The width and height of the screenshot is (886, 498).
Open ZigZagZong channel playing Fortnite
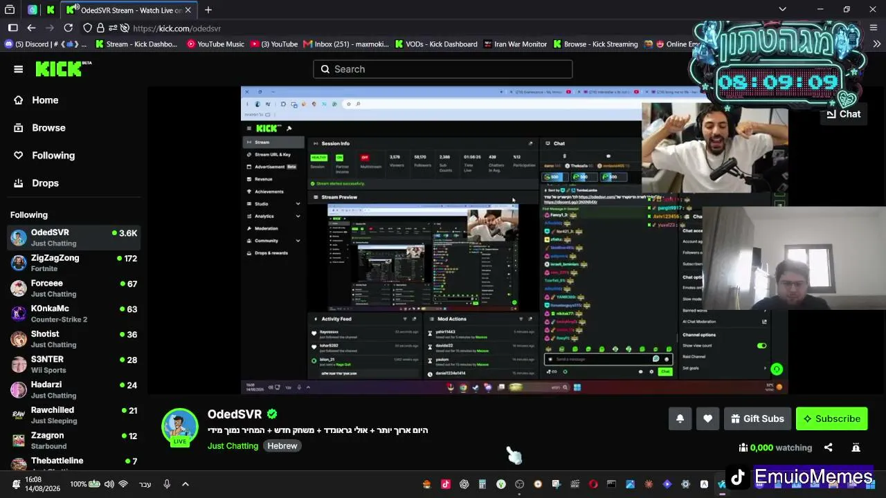[74, 263]
